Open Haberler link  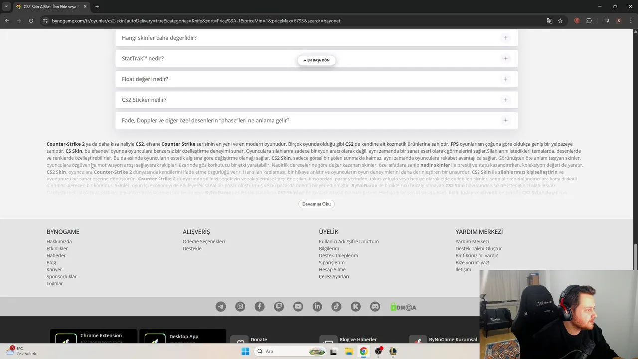pyautogui.click(x=56, y=255)
